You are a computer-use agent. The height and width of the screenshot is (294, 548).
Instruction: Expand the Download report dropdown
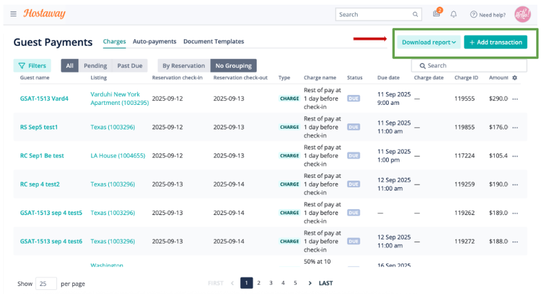pos(429,42)
